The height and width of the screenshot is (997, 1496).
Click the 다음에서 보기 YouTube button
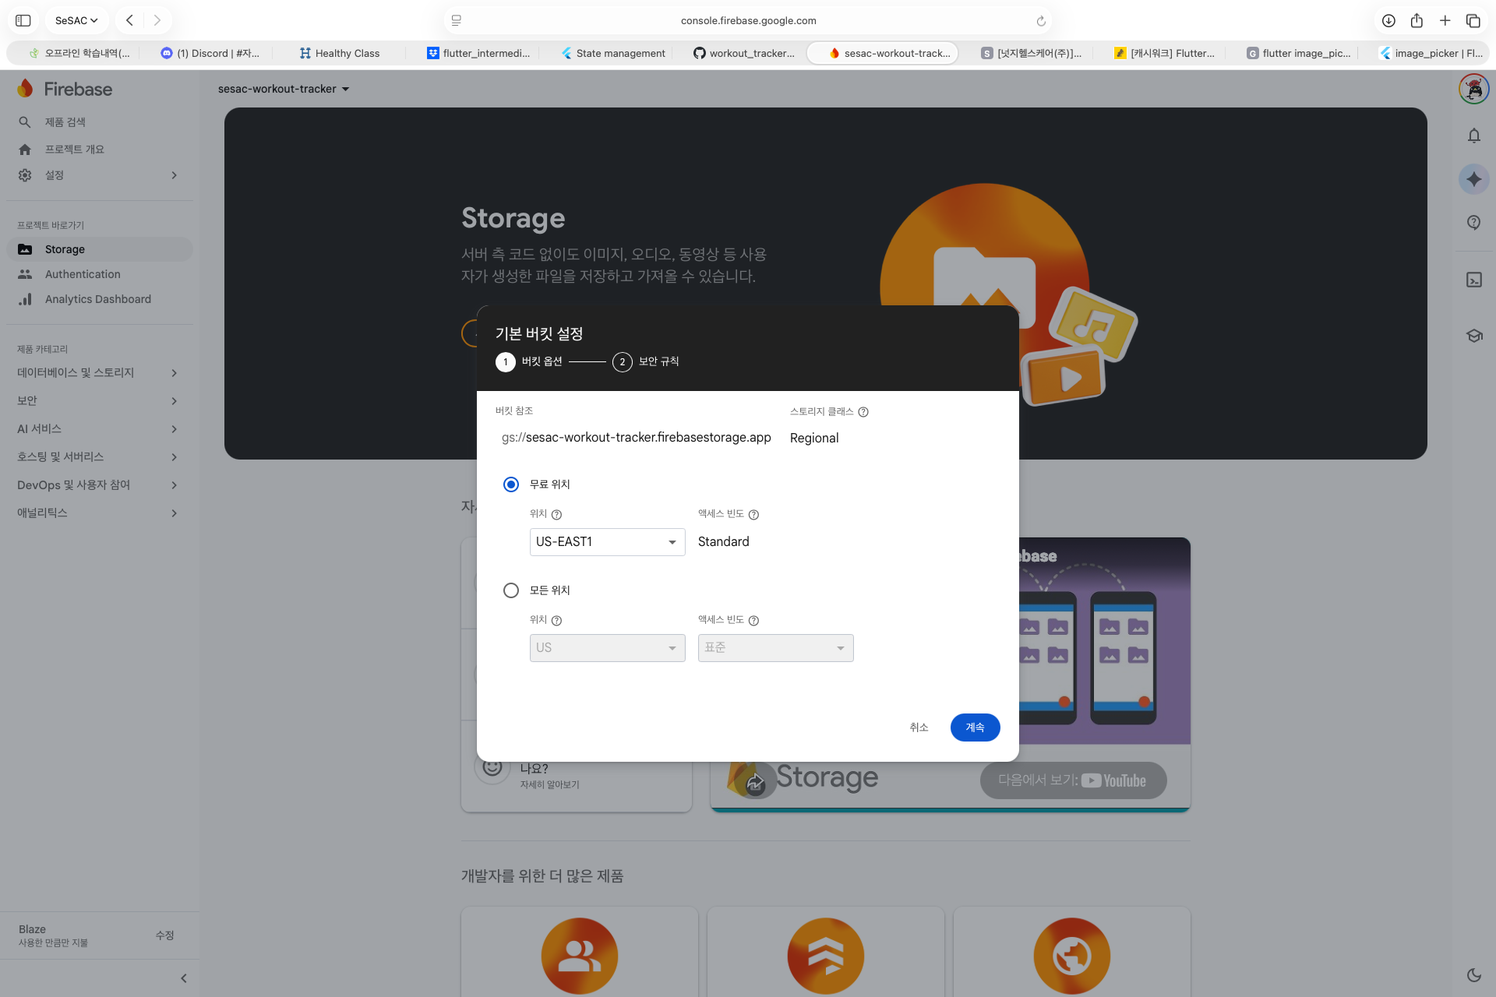pos(1073,780)
